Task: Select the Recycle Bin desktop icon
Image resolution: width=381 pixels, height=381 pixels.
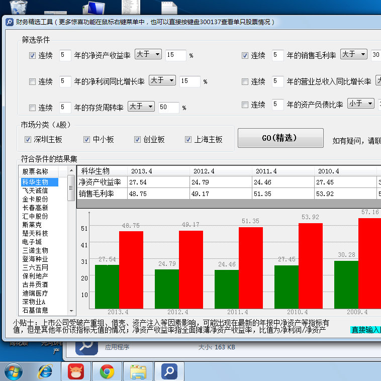Action: (x=19, y=7)
